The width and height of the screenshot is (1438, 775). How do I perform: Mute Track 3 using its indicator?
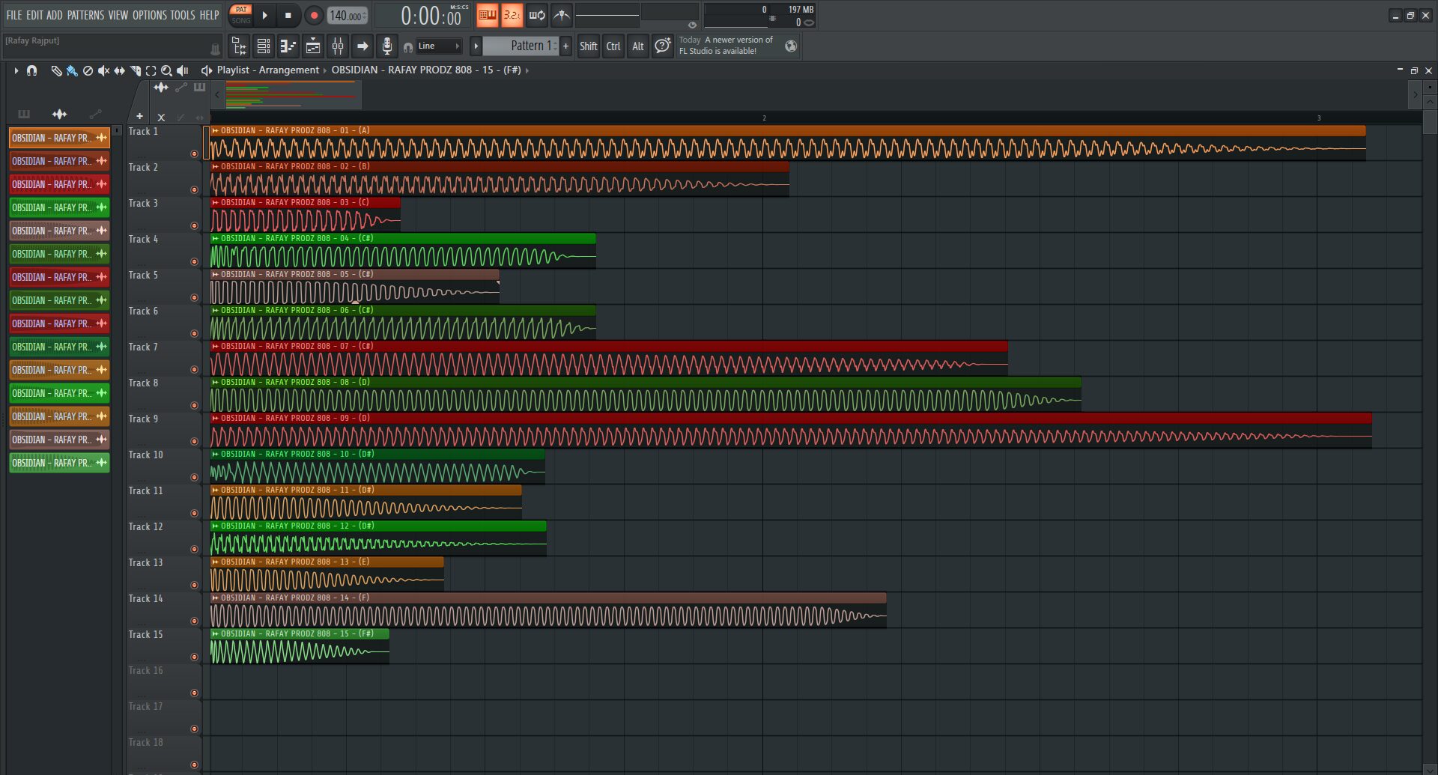click(x=194, y=225)
